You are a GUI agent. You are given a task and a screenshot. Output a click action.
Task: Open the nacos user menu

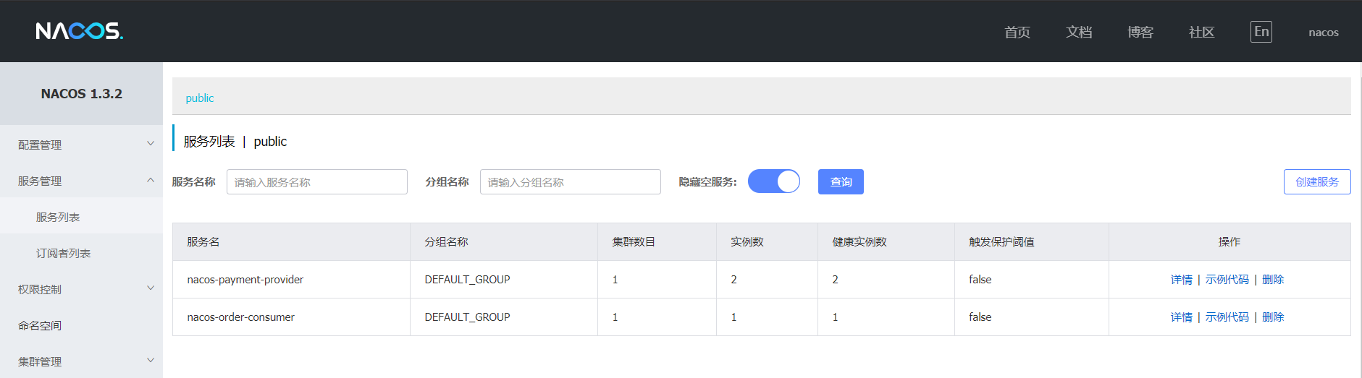(1323, 33)
